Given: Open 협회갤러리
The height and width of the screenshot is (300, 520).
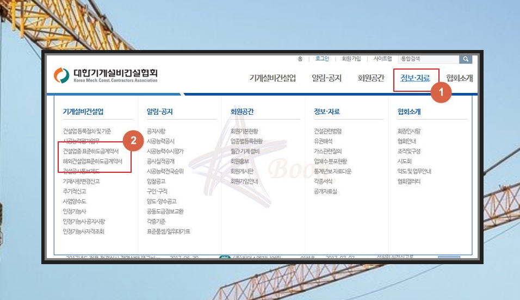Looking at the screenshot, I should (409, 182).
